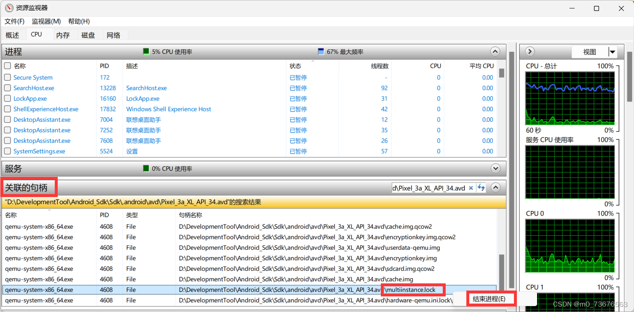This screenshot has height=312, width=634.
Task: Click the refresh search icon in handles bar
Action: coord(481,188)
